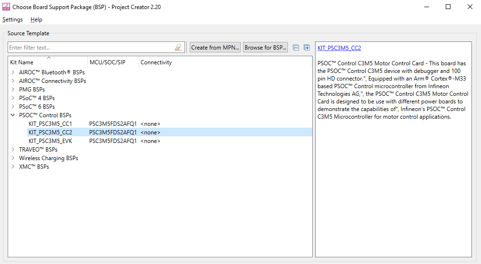This screenshot has width=481, height=264.
Task: Sort by Kit Name column header
Action: 48,62
